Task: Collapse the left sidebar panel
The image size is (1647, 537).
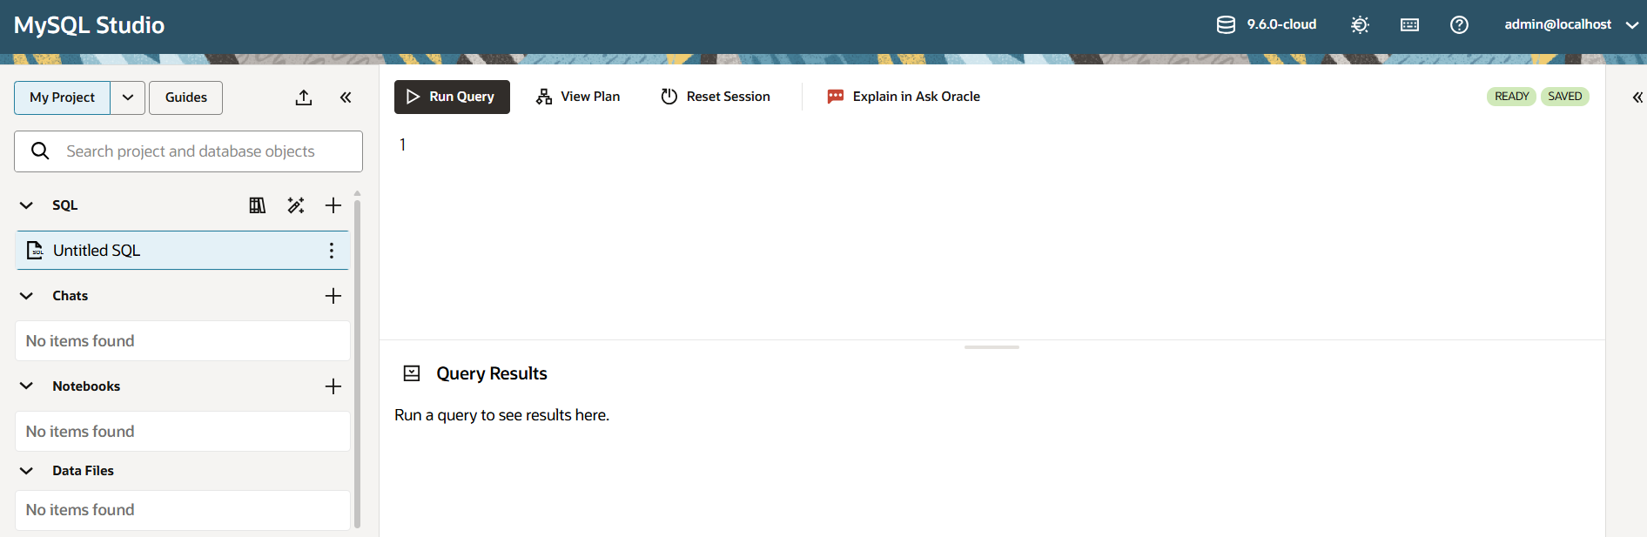Action: click(x=346, y=97)
